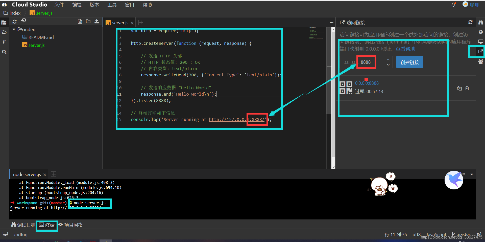Screen dimensions: 485x242
Task: Switch to the 调试日志 panel
Action: click(23, 225)
